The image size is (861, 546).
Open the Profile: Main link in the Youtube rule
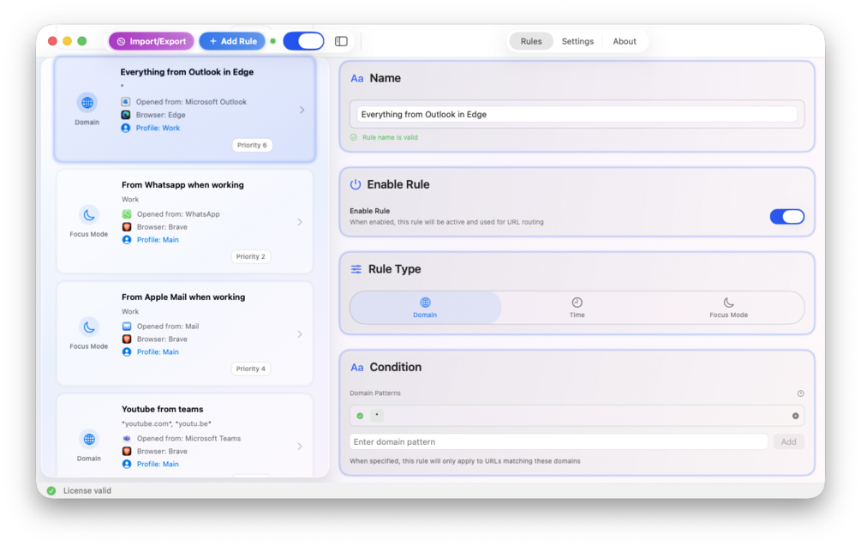pyautogui.click(x=158, y=465)
